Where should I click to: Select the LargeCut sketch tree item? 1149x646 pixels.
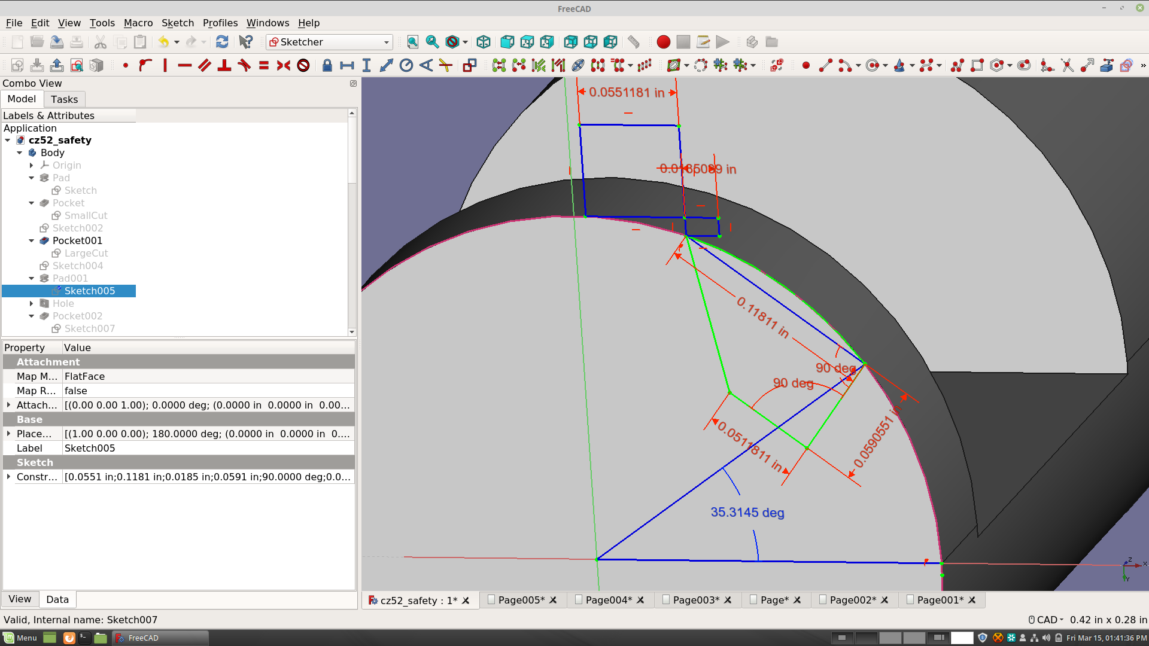(86, 253)
